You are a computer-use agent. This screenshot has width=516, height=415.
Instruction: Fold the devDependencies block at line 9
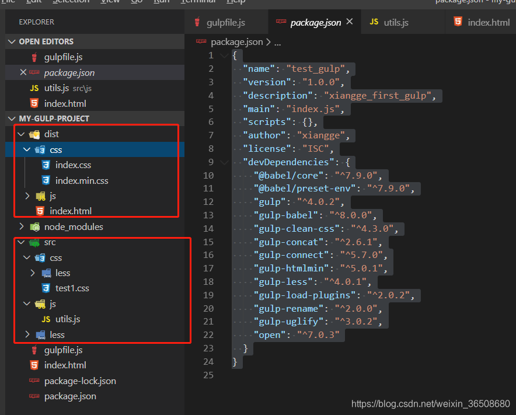[x=224, y=162]
